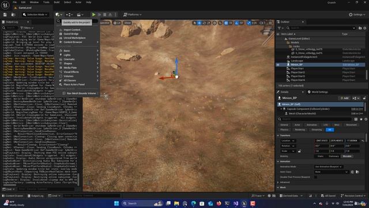Image resolution: width=369 pixels, height=208 pixels.
Task: Toggle the rotation angle snapping icon
Action: coord(237,23)
